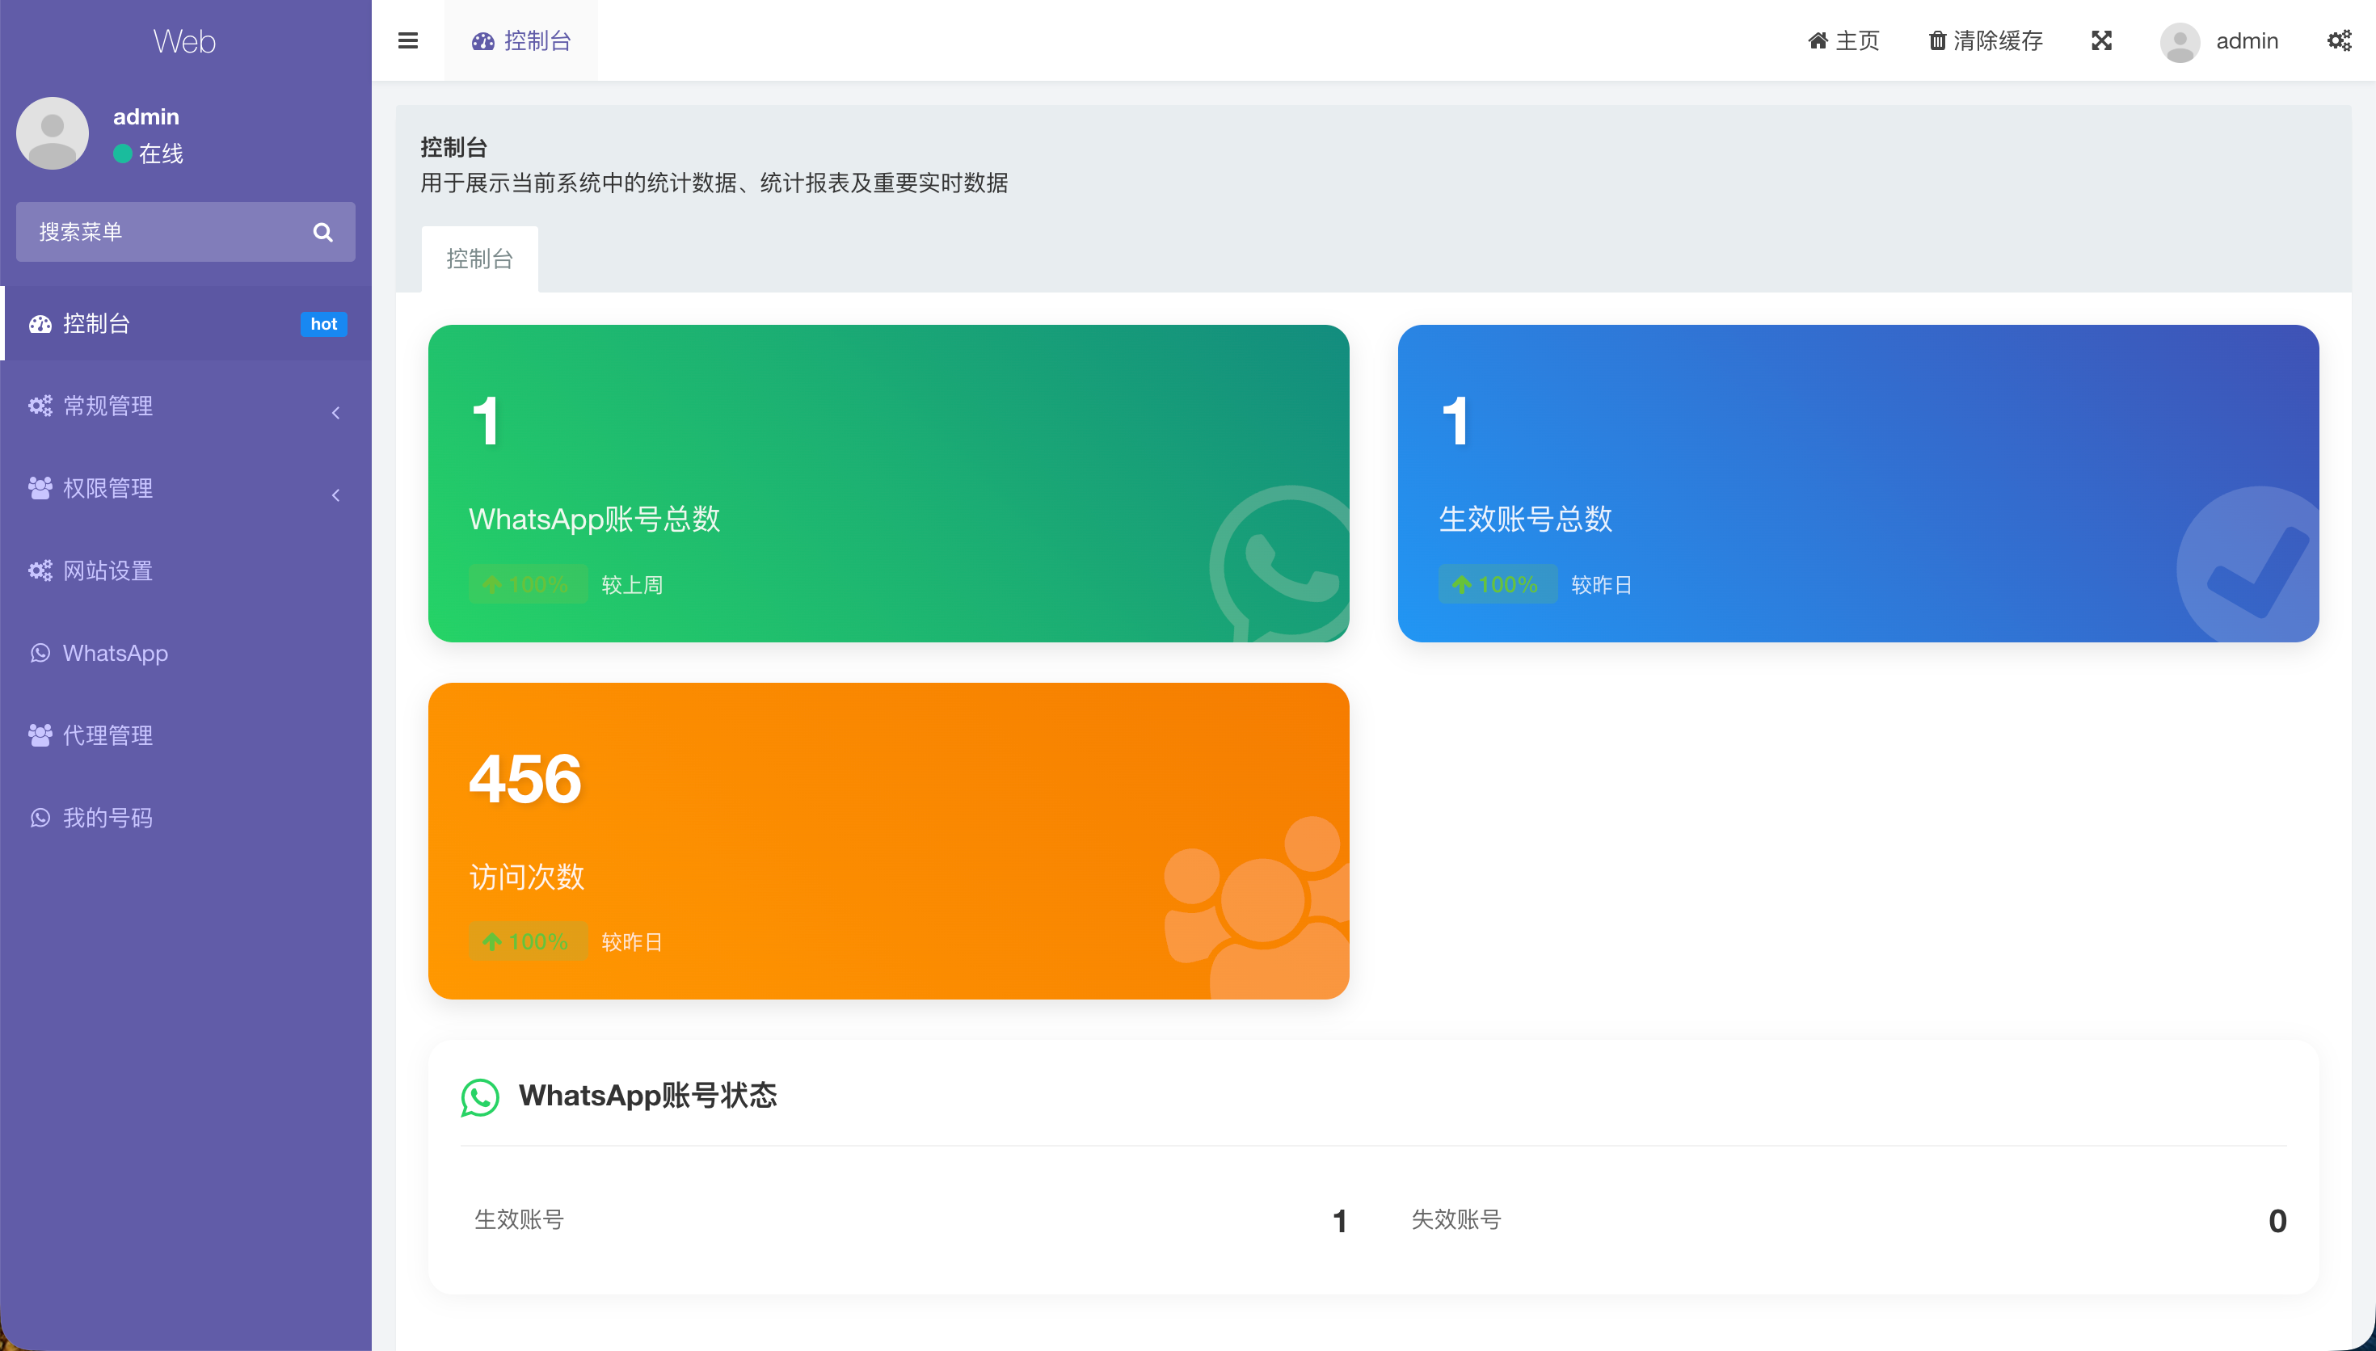This screenshot has height=1351, width=2376.
Task: Click the dashboard icon beside 控制台 in sidebar
Action: pyautogui.click(x=40, y=324)
